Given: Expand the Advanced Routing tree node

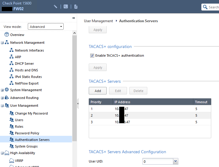Looking at the screenshot, I should click(x=2, y=98).
